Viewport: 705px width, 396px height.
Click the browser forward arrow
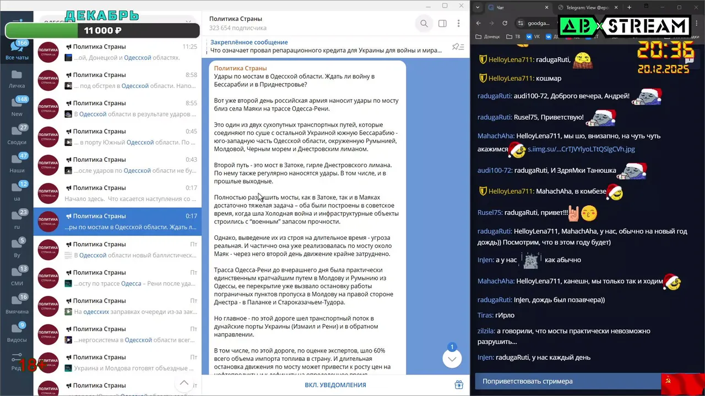(x=491, y=23)
